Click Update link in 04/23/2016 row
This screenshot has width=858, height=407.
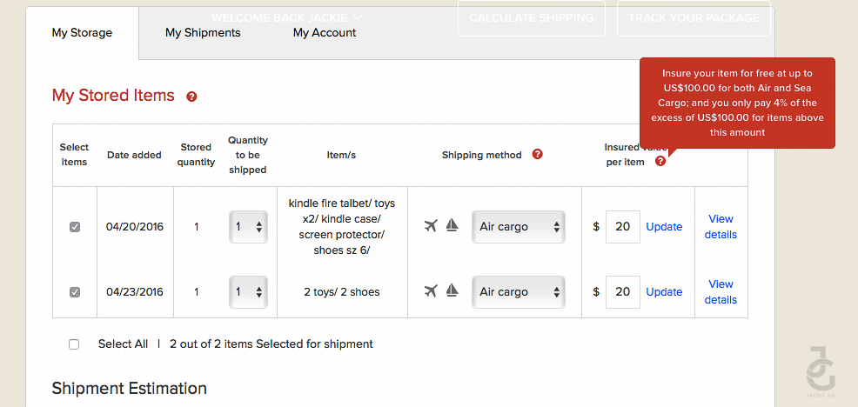click(664, 292)
